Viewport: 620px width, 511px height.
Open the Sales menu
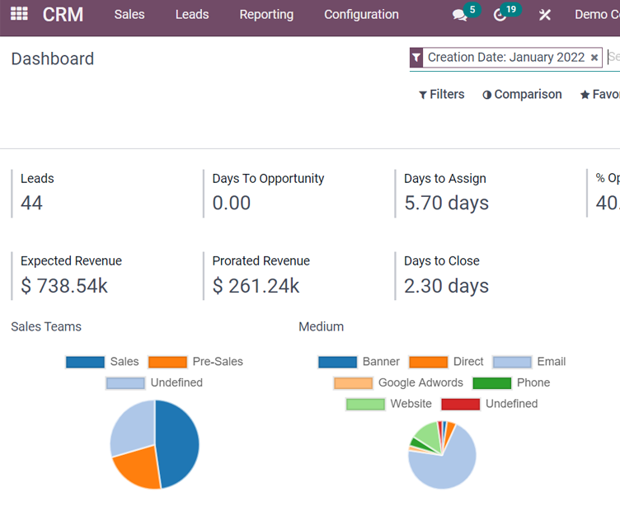(129, 14)
